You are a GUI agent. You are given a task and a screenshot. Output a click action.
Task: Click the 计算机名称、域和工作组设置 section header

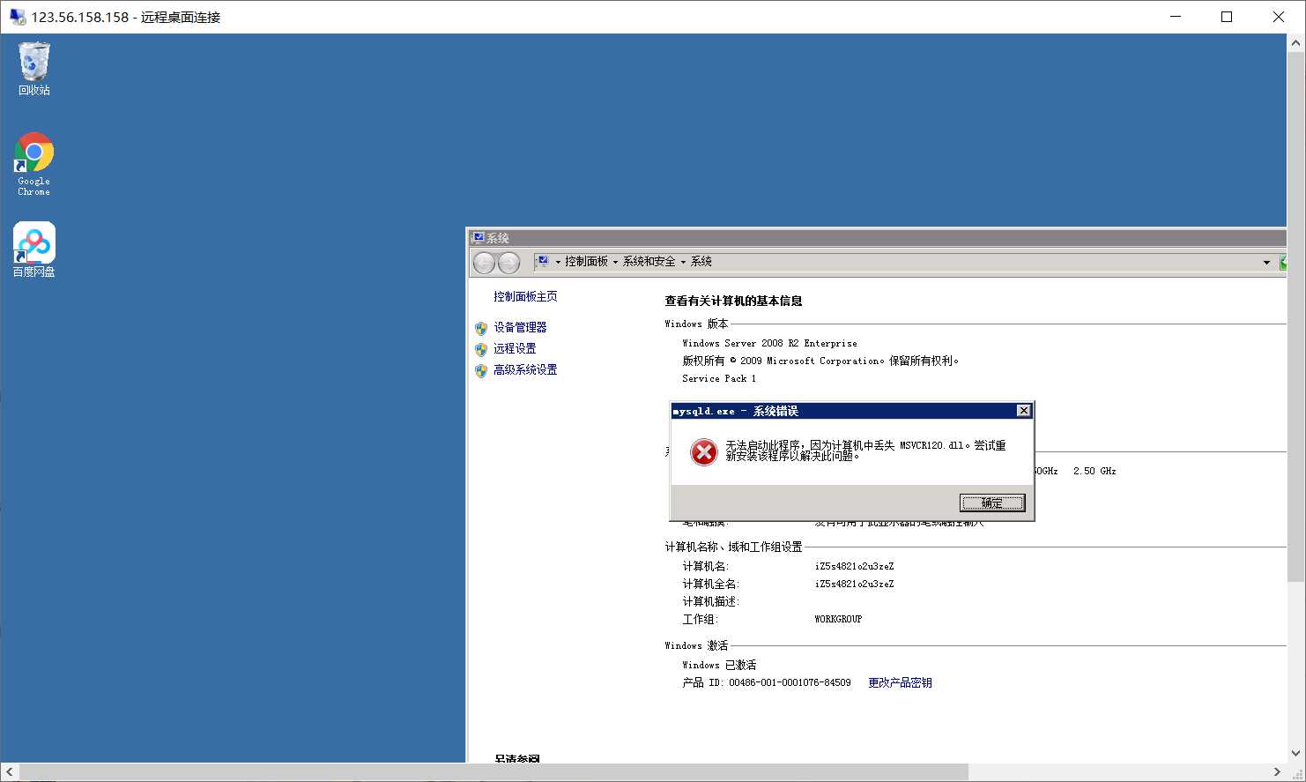tap(733, 547)
